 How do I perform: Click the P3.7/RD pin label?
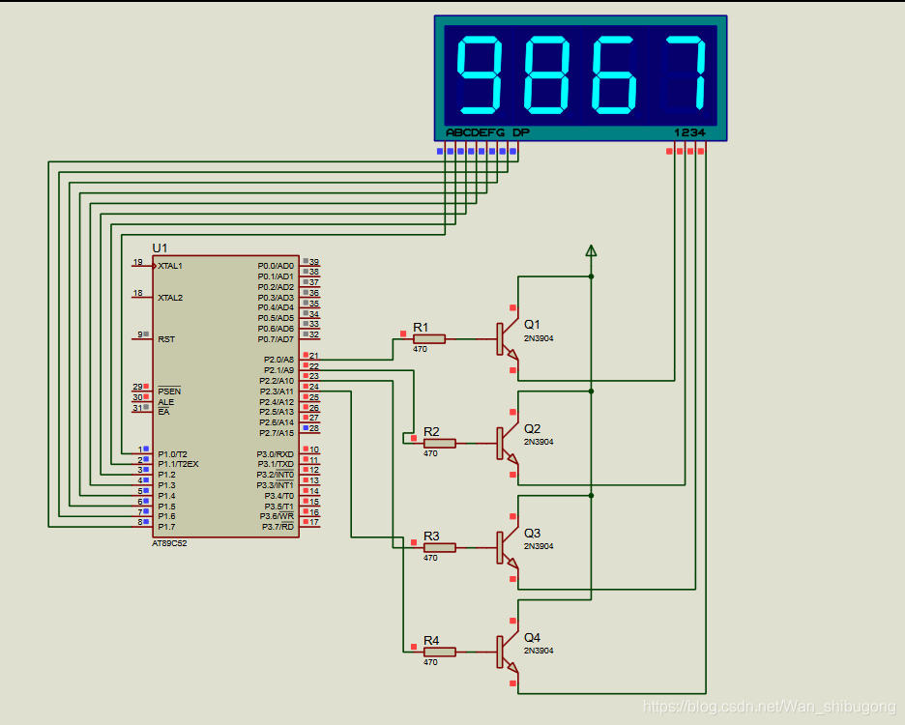[x=278, y=527]
